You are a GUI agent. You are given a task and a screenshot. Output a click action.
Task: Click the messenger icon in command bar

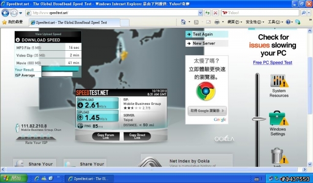[x=298, y=22]
